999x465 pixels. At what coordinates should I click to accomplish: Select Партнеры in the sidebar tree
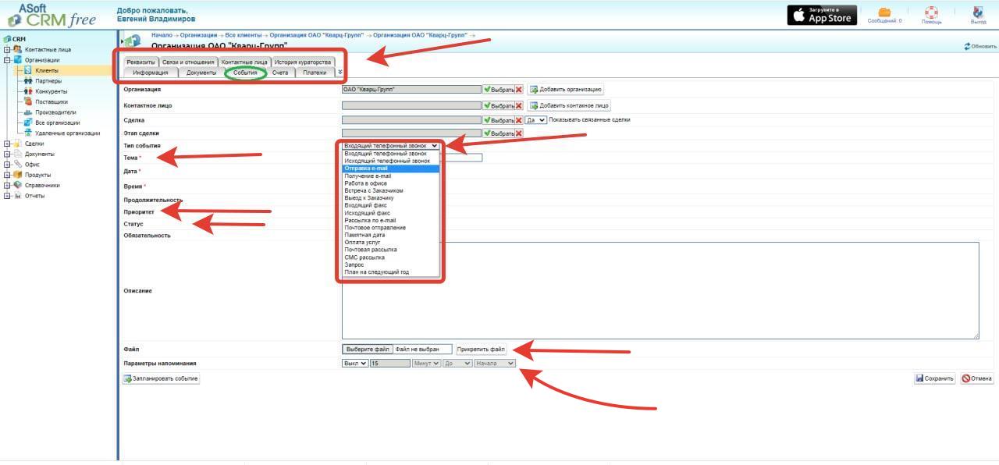(48, 81)
